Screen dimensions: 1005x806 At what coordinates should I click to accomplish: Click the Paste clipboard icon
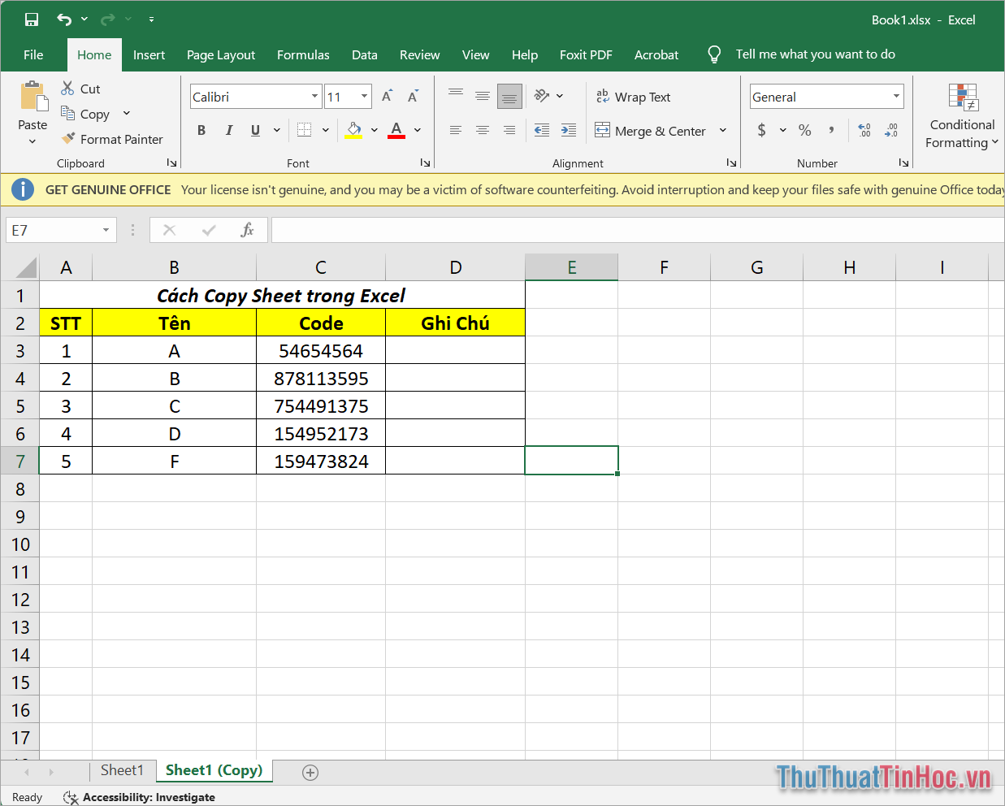coord(33,97)
